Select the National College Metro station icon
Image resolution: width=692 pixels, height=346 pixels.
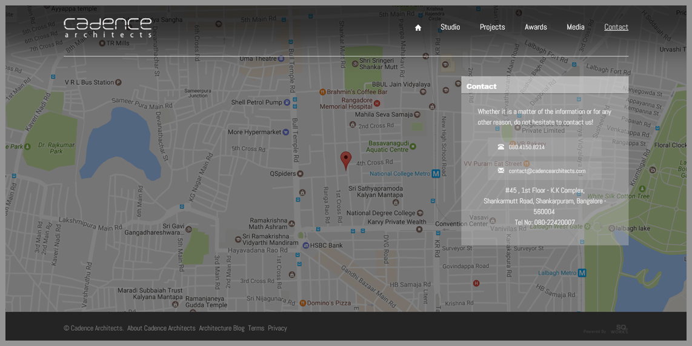pos(436,174)
